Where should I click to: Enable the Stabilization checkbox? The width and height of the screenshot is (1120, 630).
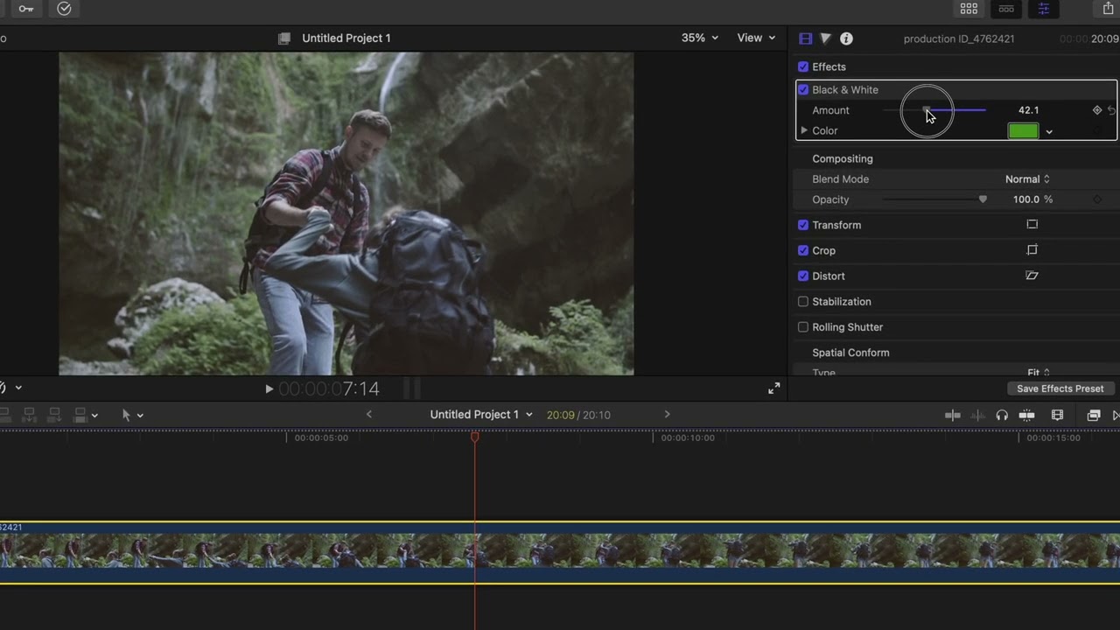[x=803, y=302]
